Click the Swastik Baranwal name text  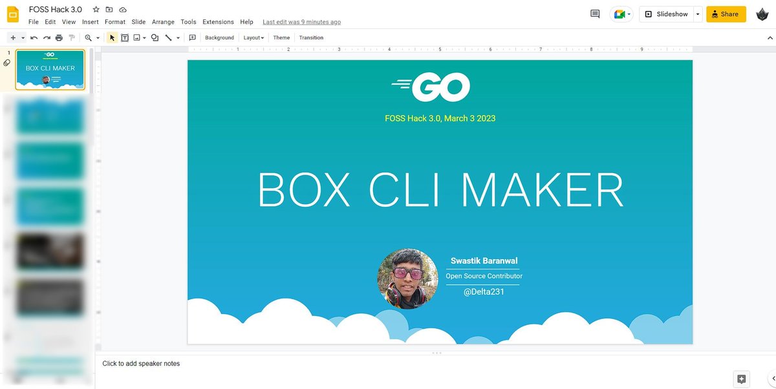[x=484, y=261]
